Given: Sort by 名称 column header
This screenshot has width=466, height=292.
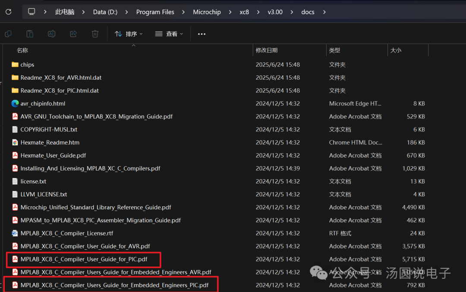Looking at the screenshot, I should [x=22, y=50].
